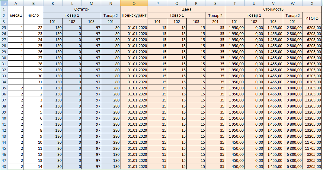The height and width of the screenshot is (170, 323).
Task: Click the row 35 header
Action: 4,88
